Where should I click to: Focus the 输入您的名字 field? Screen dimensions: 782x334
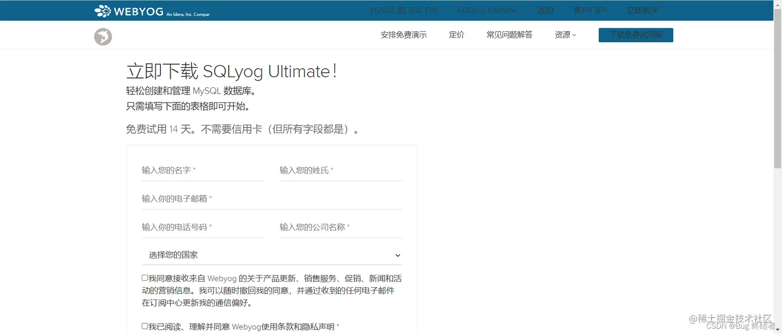pyautogui.click(x=203, y=170)
